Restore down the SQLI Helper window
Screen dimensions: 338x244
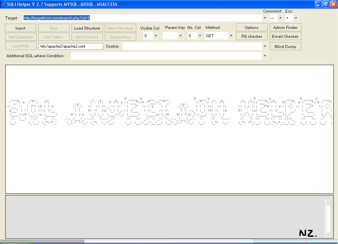tap(326, 4)
